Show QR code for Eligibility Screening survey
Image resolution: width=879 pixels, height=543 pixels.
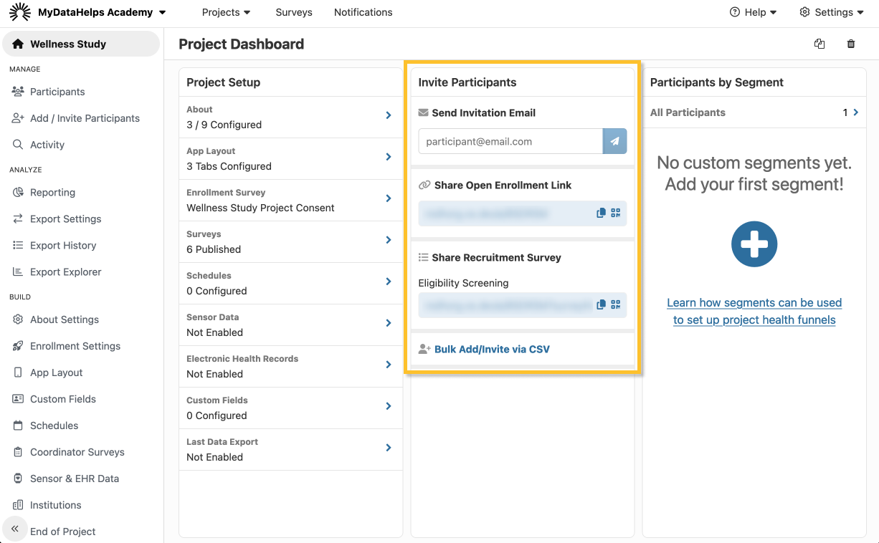tap(615, 305)
